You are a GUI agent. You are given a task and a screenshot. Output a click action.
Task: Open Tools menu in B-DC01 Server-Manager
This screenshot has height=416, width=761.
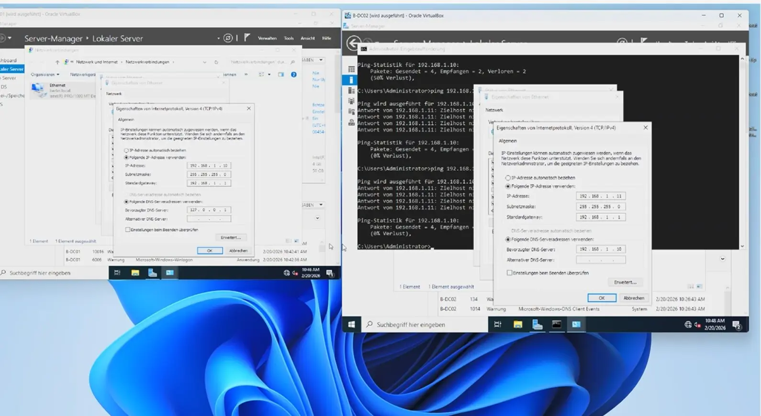tap(289, 38)
